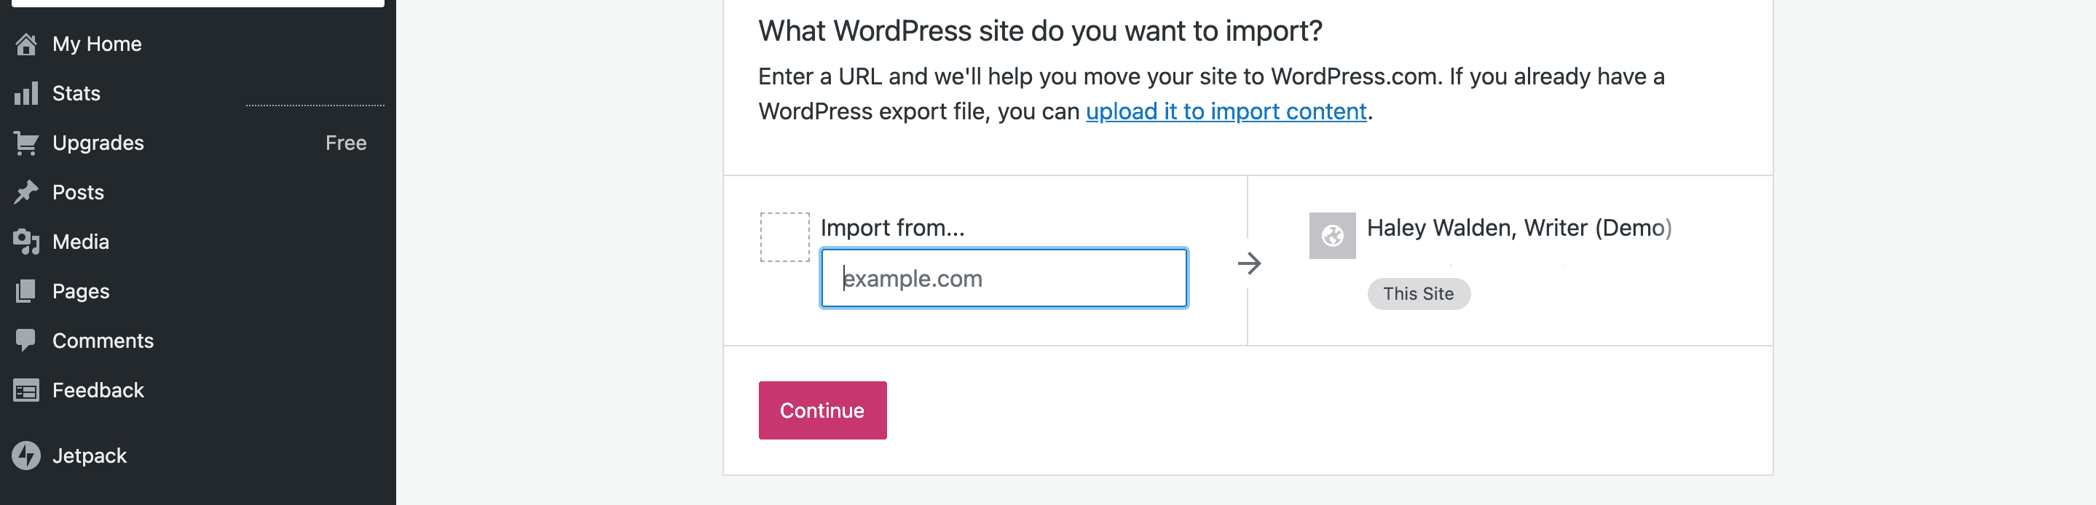Click the dashed placeholder box beside Import from
The height and width of the screenshot is (505, 2096).
pyautogui.click(x=784, y=237)
